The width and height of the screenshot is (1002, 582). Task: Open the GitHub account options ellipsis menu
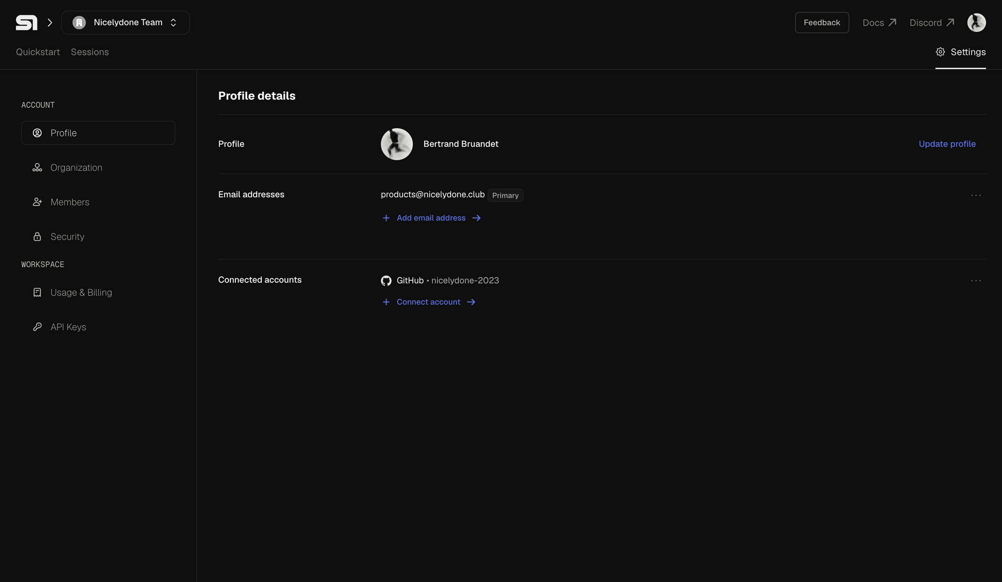tap(976, 281)
